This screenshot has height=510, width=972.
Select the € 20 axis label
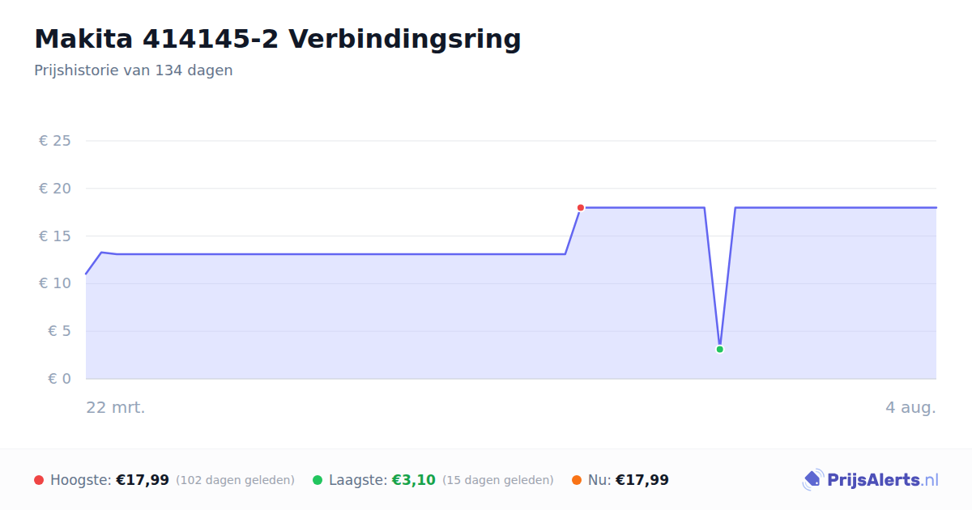[x=55, y=189]
